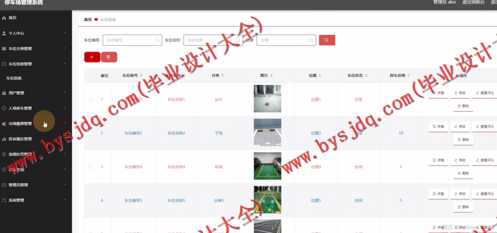Click the price value 10

tap(401, 133)
